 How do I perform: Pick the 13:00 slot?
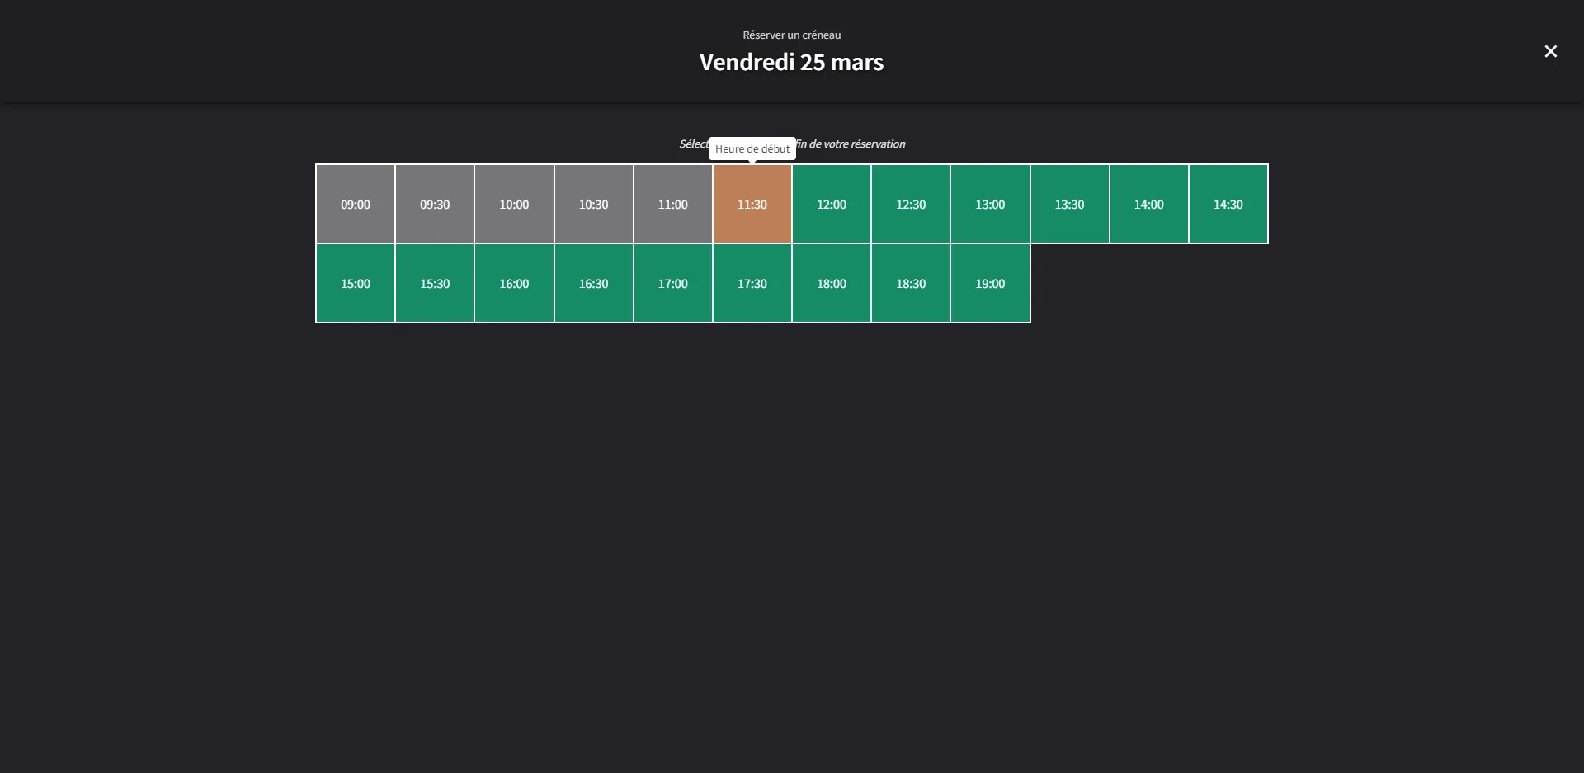coord(990,204)
